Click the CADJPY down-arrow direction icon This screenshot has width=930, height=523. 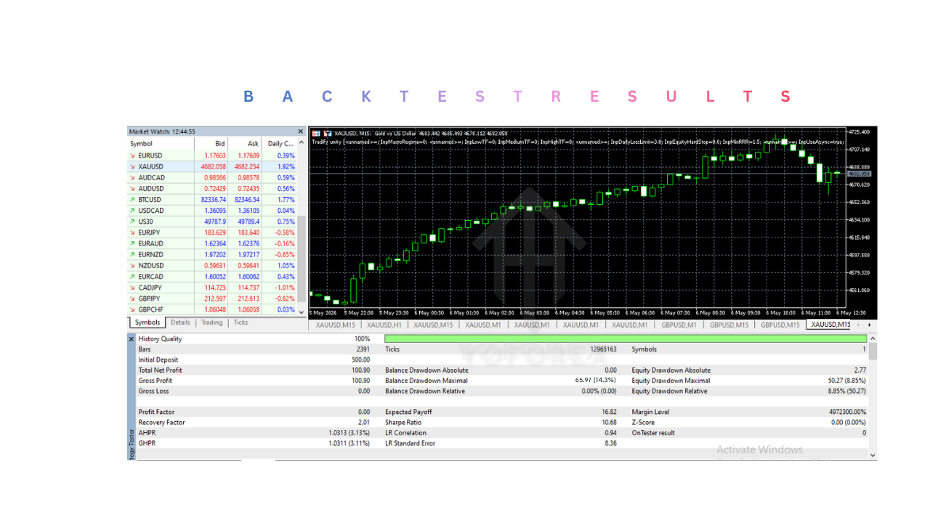pyautogui.click(x=132, y=288)
